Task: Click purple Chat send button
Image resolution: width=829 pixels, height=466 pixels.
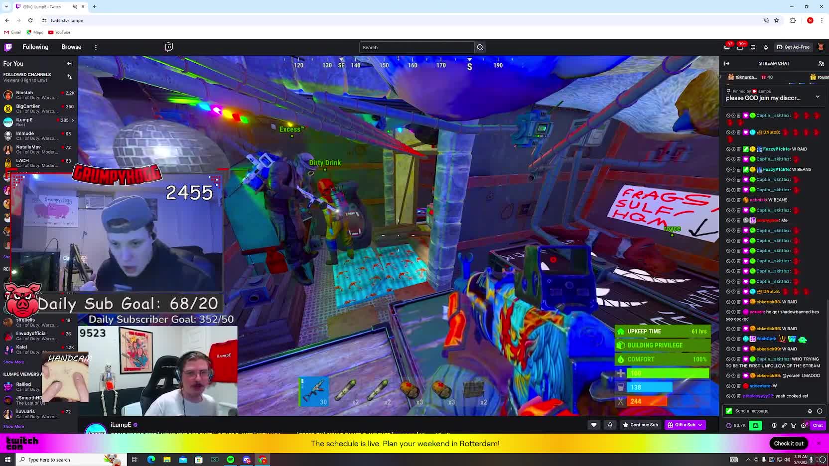Action: [818, 425]
